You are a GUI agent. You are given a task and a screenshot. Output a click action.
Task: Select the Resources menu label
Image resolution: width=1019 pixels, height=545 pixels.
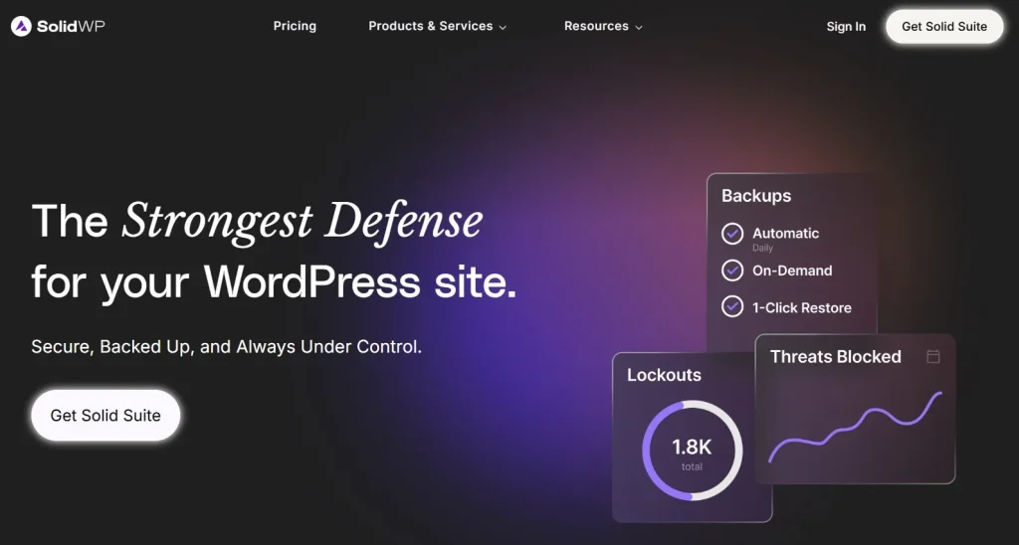pyautogui.click(x=595, y=26)
